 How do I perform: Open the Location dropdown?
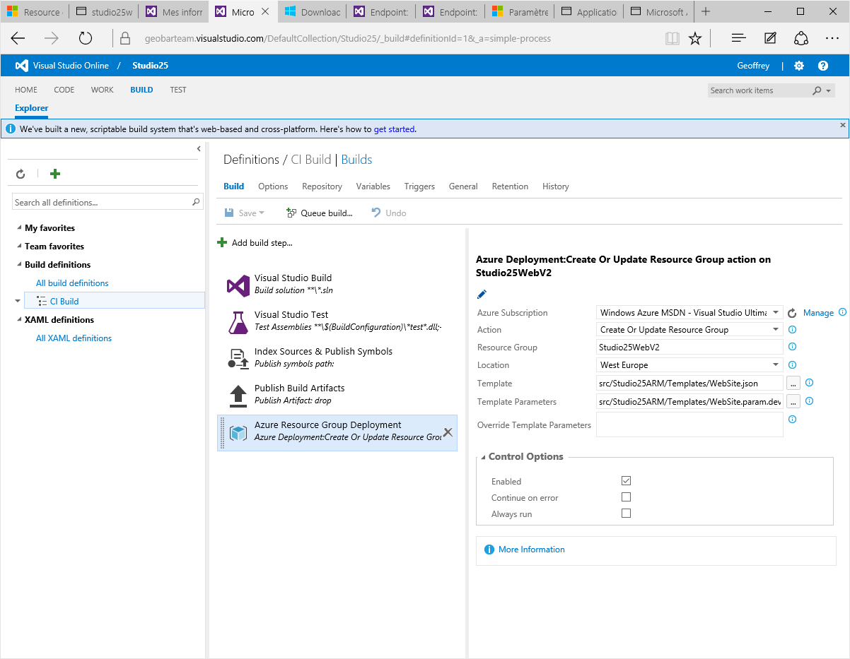pos(776,365)
